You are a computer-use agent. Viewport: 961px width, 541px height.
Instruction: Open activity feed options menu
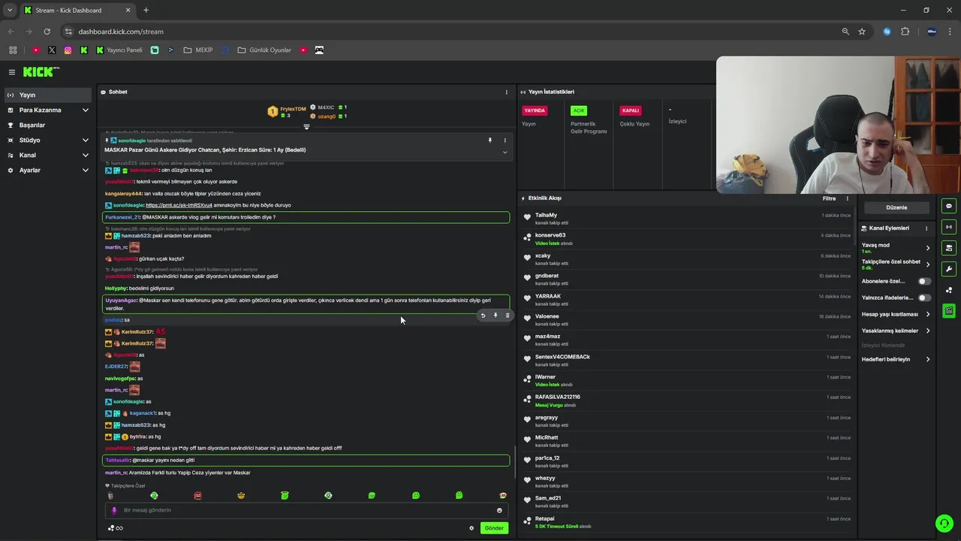(848, 198)
